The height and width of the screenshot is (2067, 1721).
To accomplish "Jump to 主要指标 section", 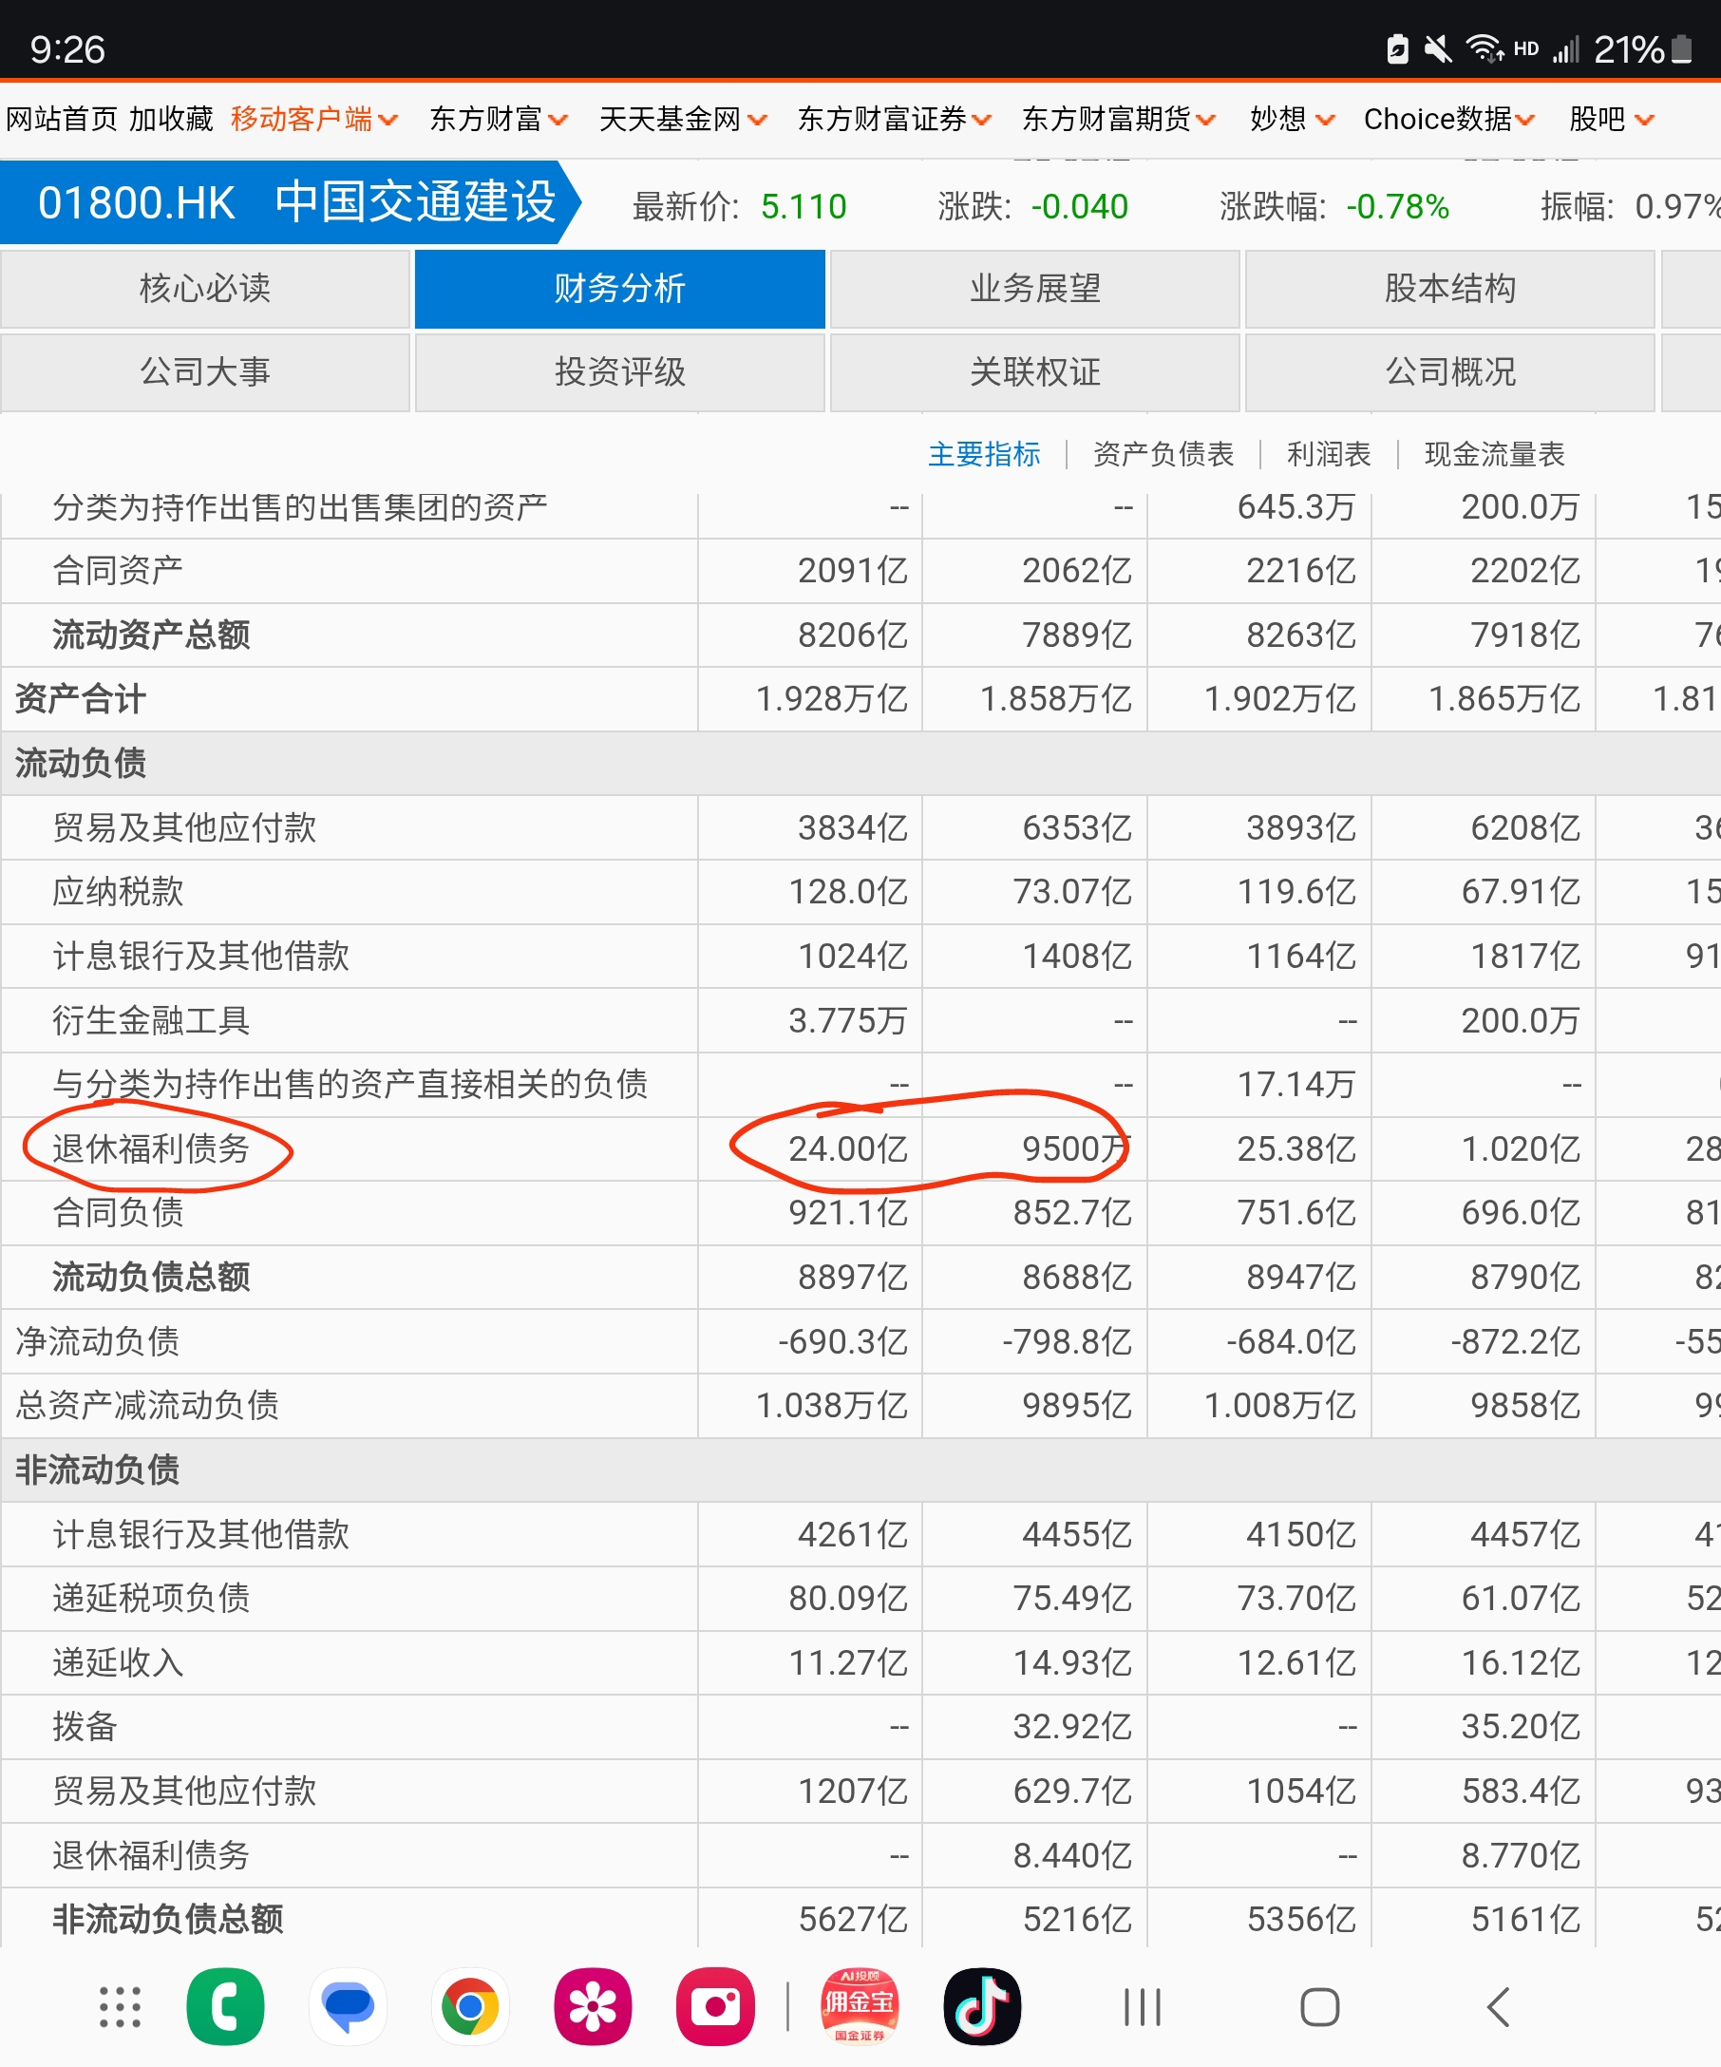I will click(x=984, y=454).
